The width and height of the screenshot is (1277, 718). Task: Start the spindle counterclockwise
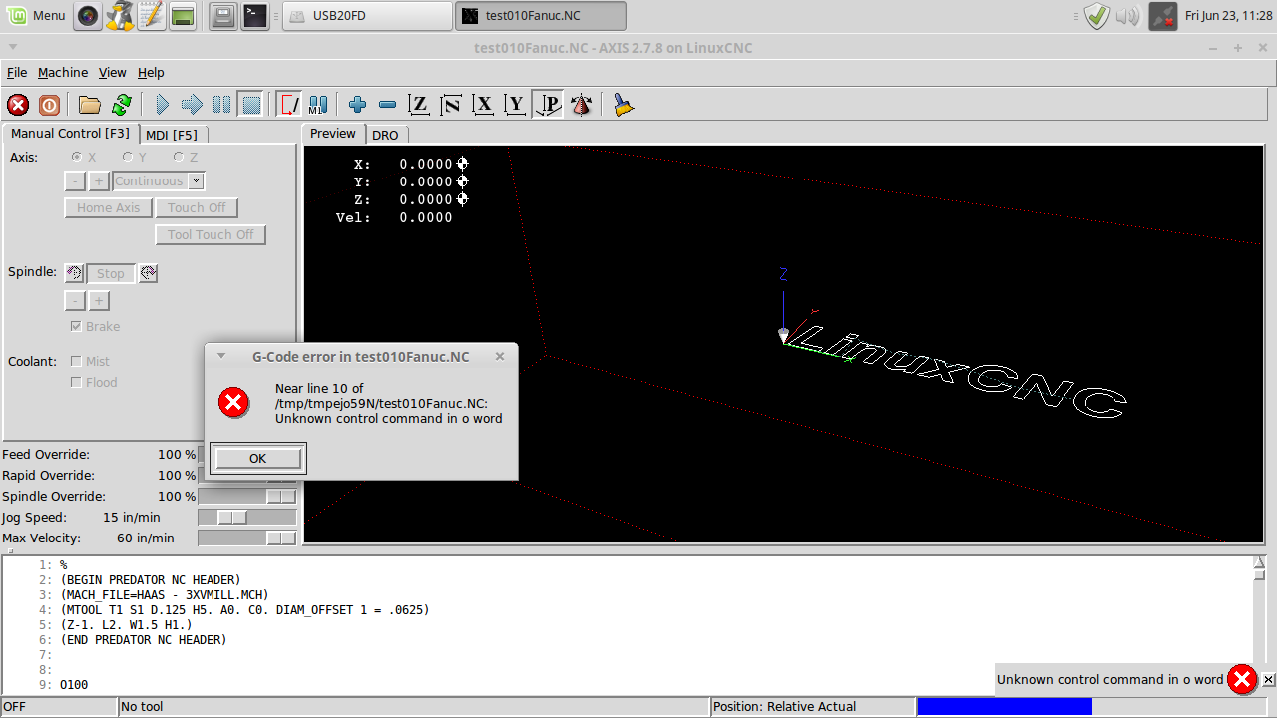[74, 273]
